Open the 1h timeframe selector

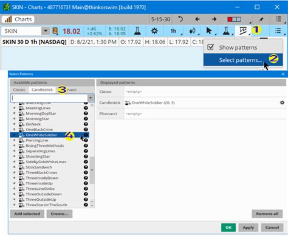pyautogui.click(x=173, y=31)
